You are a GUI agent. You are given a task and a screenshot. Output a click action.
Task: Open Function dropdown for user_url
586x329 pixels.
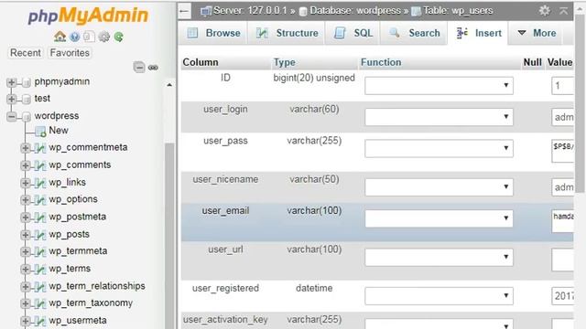pyautogui.click(x=439, y=257)
